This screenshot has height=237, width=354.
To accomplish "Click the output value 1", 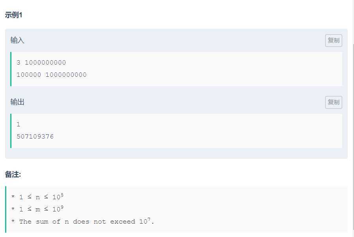I will (19, 124).
